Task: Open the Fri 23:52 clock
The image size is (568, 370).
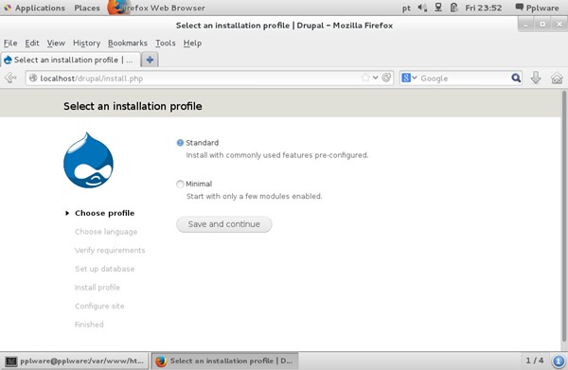Action: 484,8
